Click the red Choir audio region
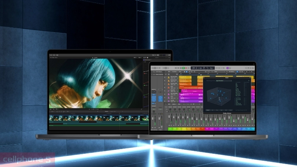Screen dimensions: 297x167 click(x=191, y=88)
